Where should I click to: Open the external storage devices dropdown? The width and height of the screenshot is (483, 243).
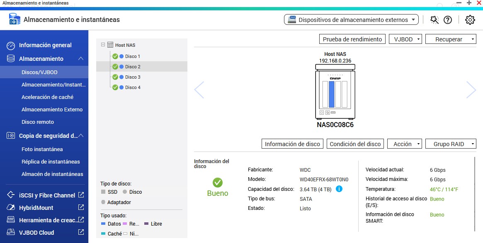coord(351,20)
